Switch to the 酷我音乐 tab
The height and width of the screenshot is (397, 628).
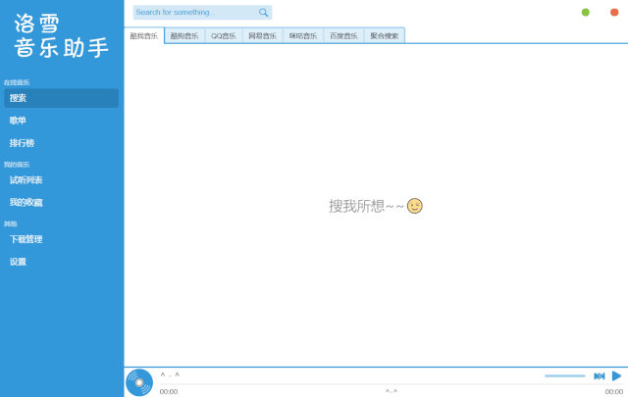[x=144, y=35]
